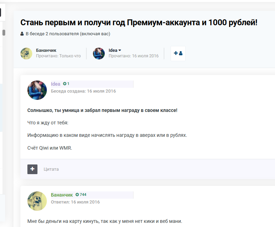
Task: Click 'Беседа создана: 16 июля 2016' timestamp
Action: [x=83, y=91]
